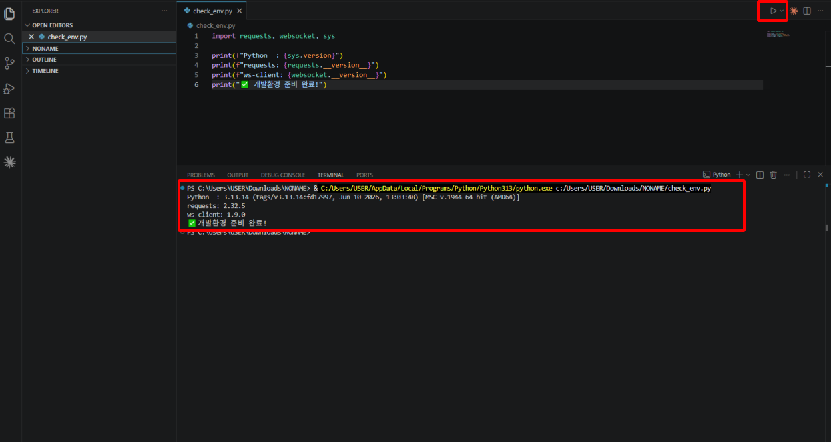Run Python file with the play button
The image size is (831, 442).
point(773,11)
